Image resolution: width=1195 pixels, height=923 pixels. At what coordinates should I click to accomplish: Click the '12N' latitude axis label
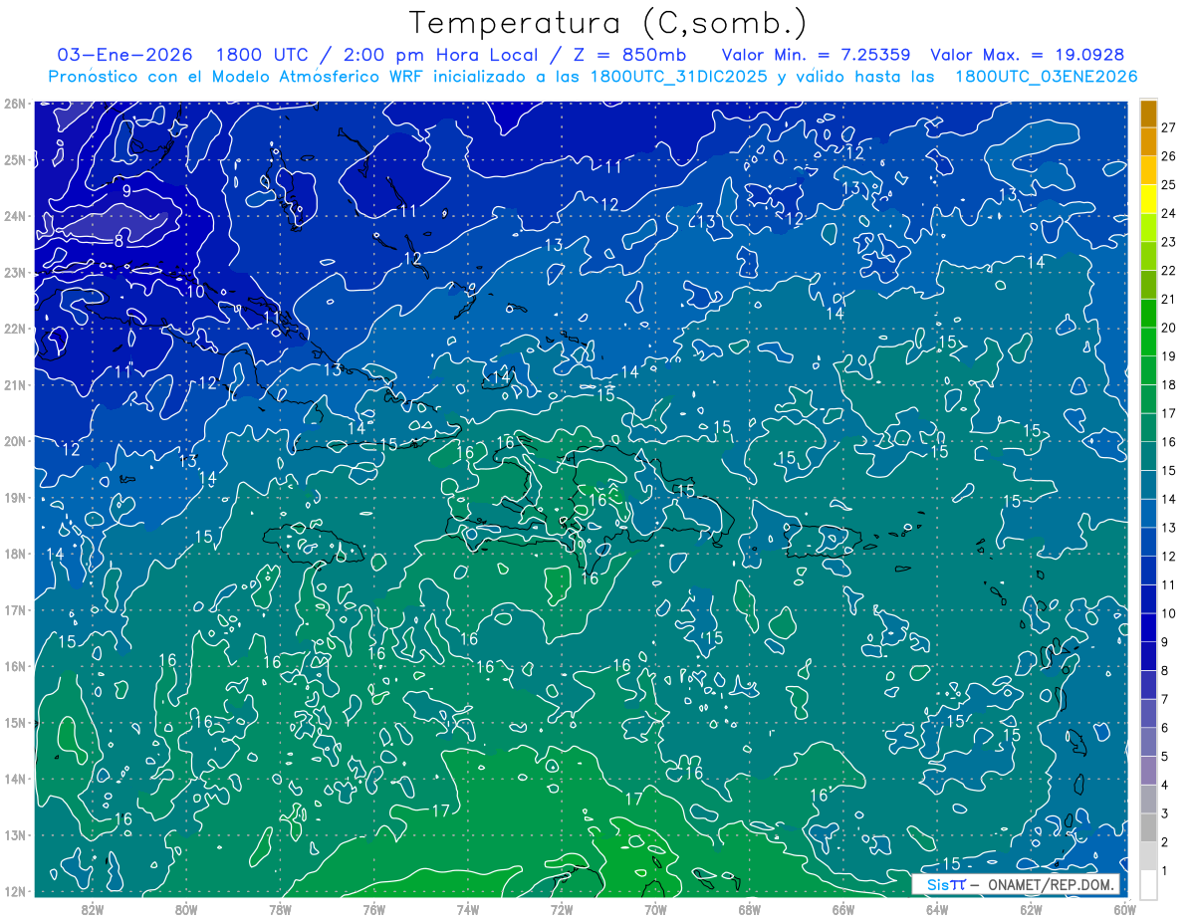14,891
